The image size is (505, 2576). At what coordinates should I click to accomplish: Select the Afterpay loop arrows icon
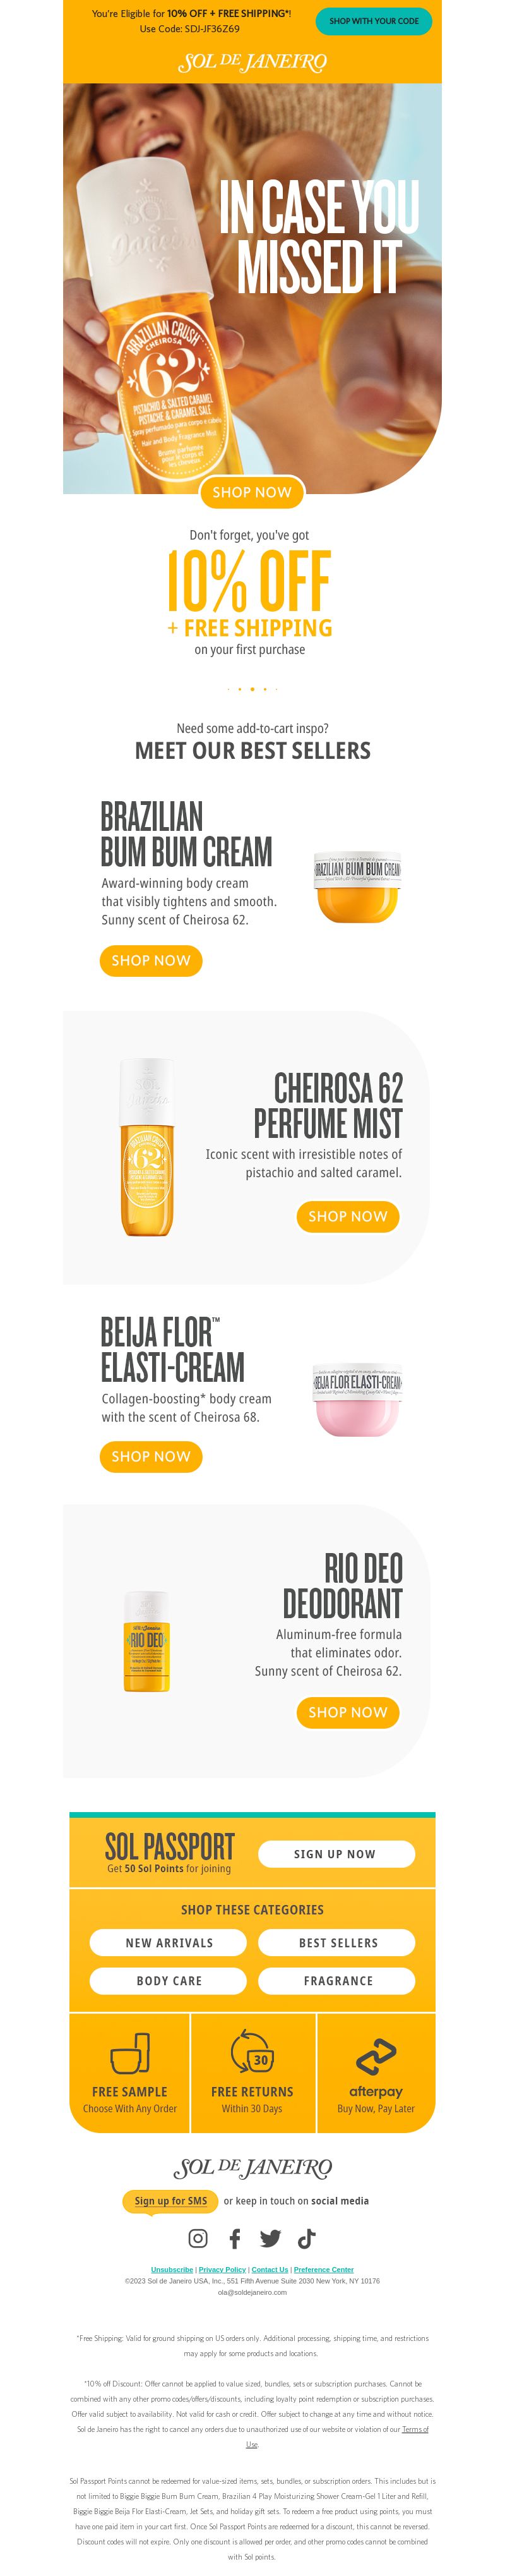(x=376, y=2056)
